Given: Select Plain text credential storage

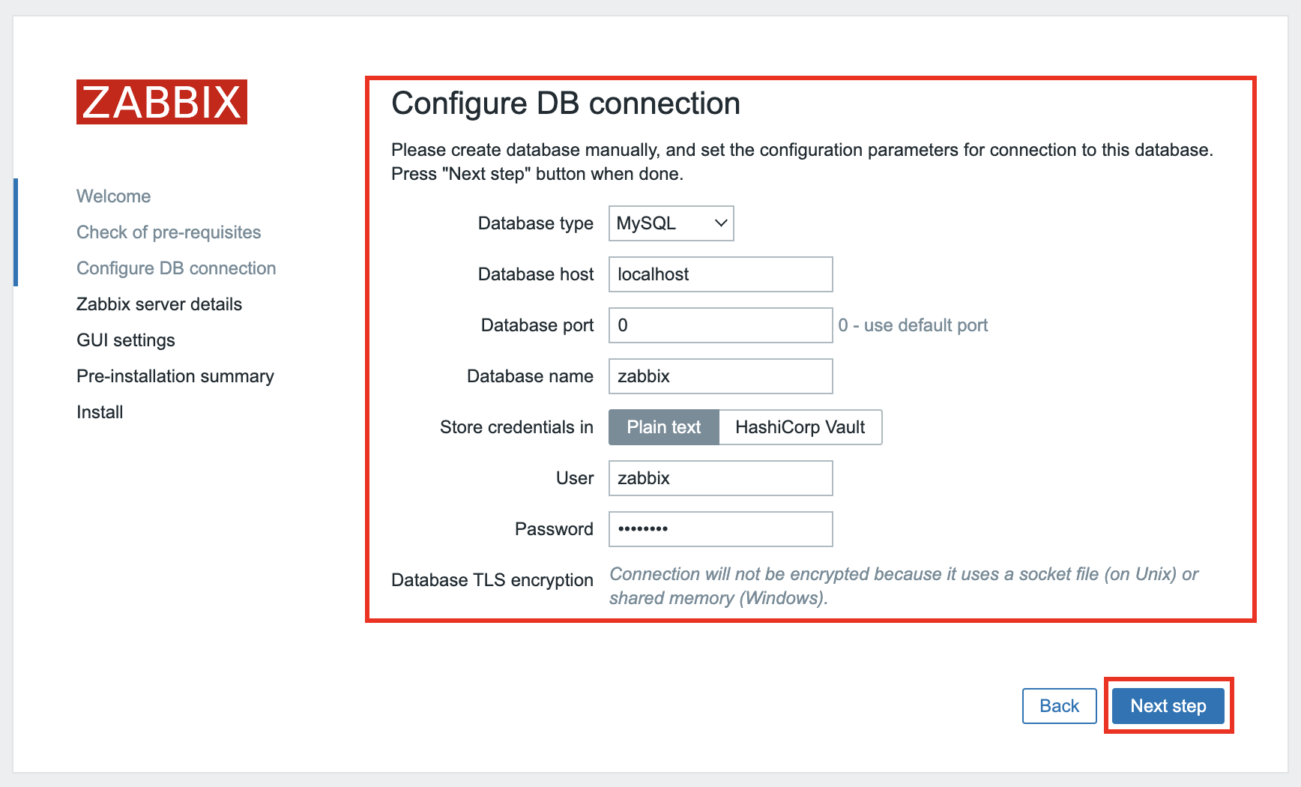Looking at the screenshot, I should tap(663, 427).
